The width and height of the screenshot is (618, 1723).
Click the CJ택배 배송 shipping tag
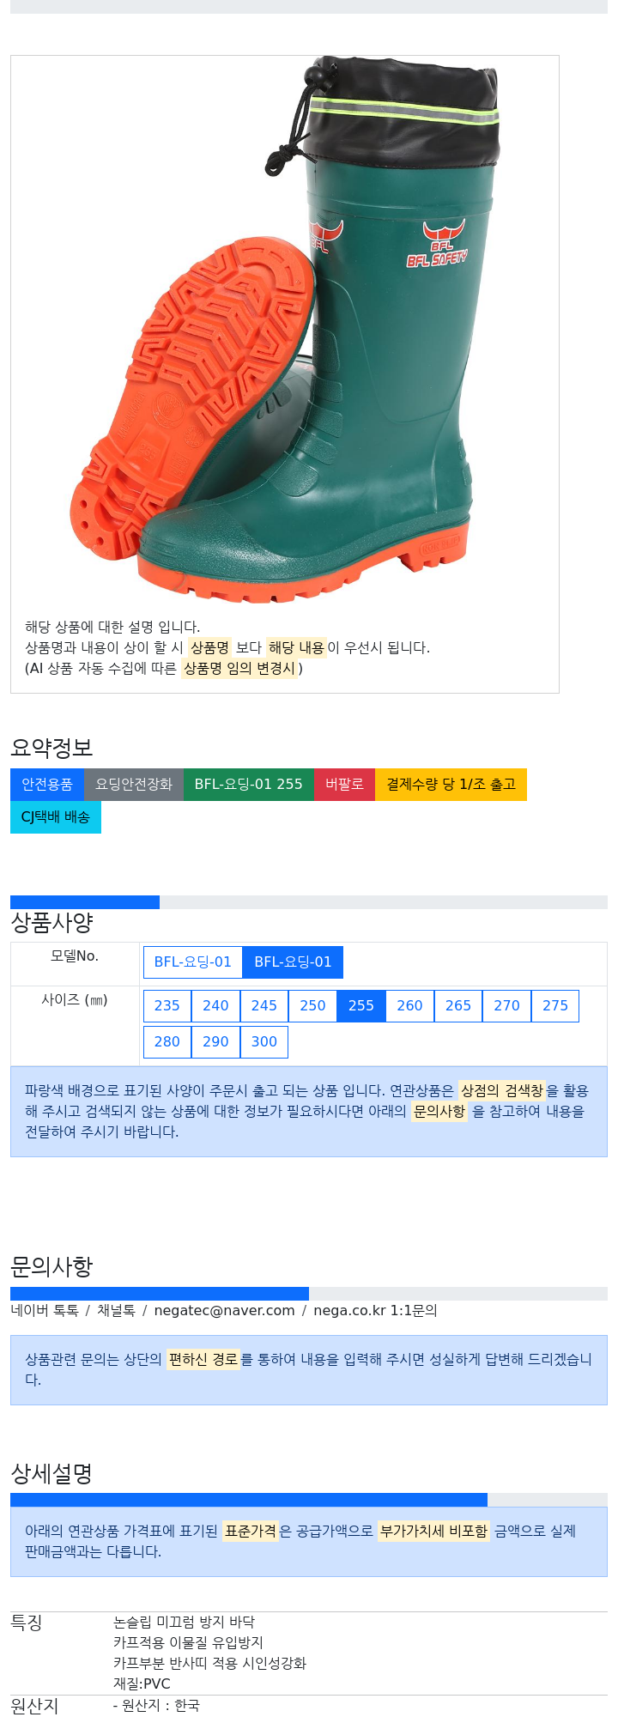click(56, 817)
